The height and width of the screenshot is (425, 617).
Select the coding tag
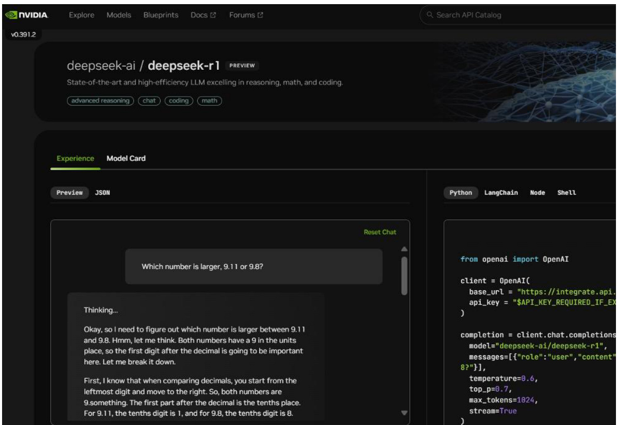tap(179, 100)
